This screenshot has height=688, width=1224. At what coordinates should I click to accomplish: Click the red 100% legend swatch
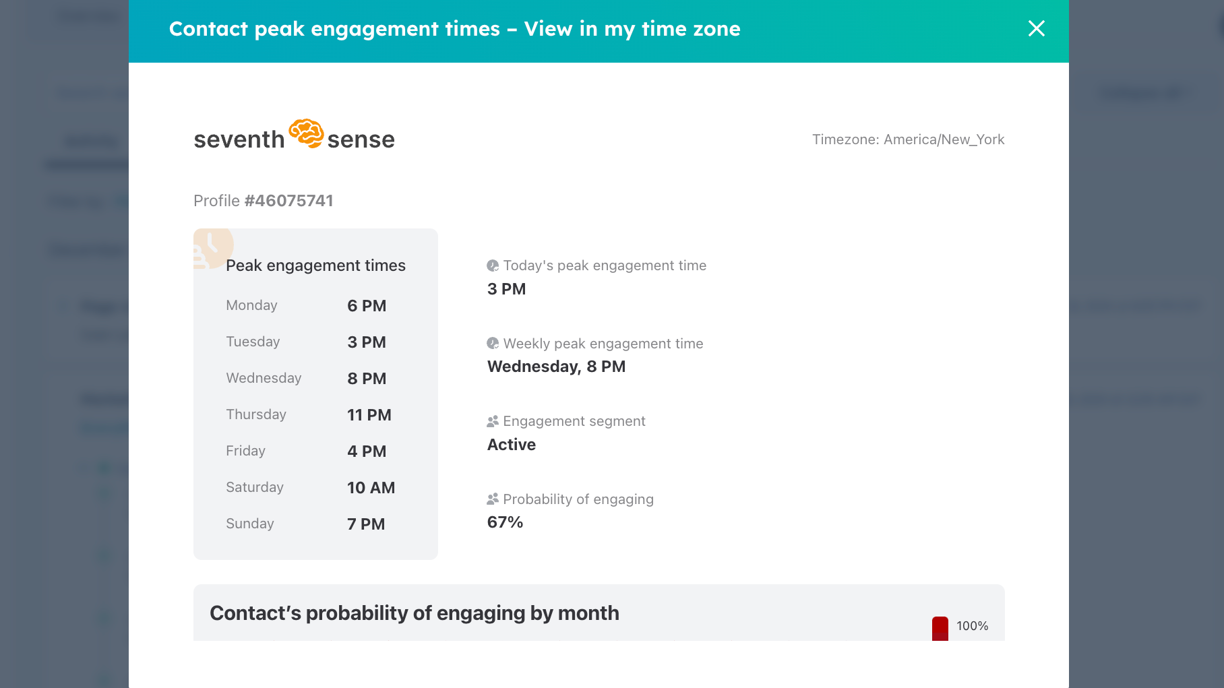click(940, 627)
